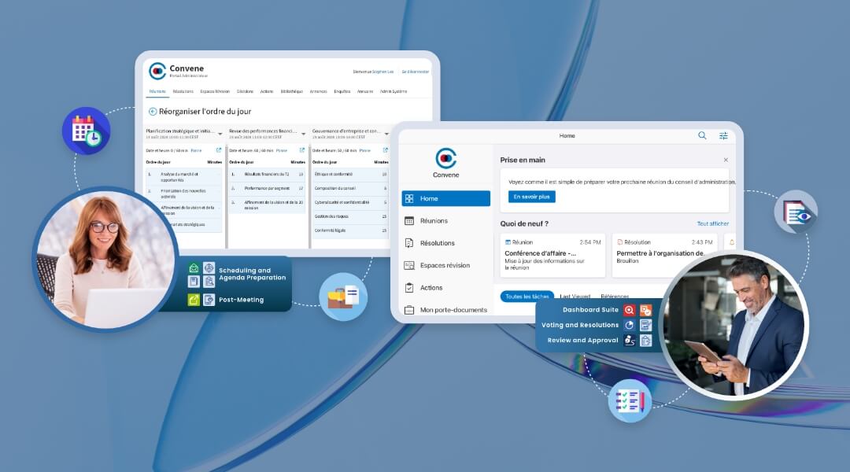Click the Dashboard Suite label
850x472 pixels.
[x=590, y=310]
